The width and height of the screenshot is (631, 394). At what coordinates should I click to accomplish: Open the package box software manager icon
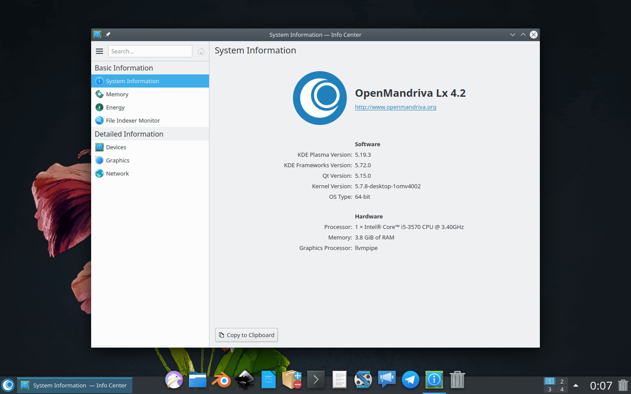(x=292, y=380)
